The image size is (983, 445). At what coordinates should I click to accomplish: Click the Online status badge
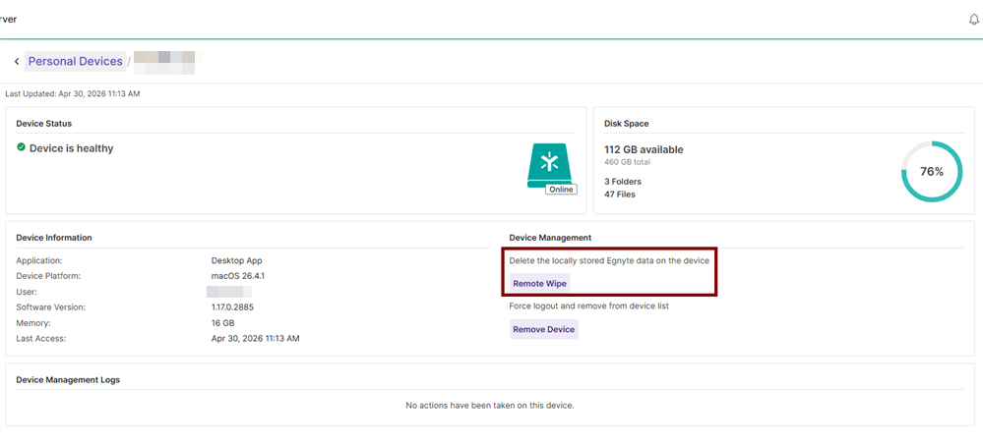[x=561, y=189]
